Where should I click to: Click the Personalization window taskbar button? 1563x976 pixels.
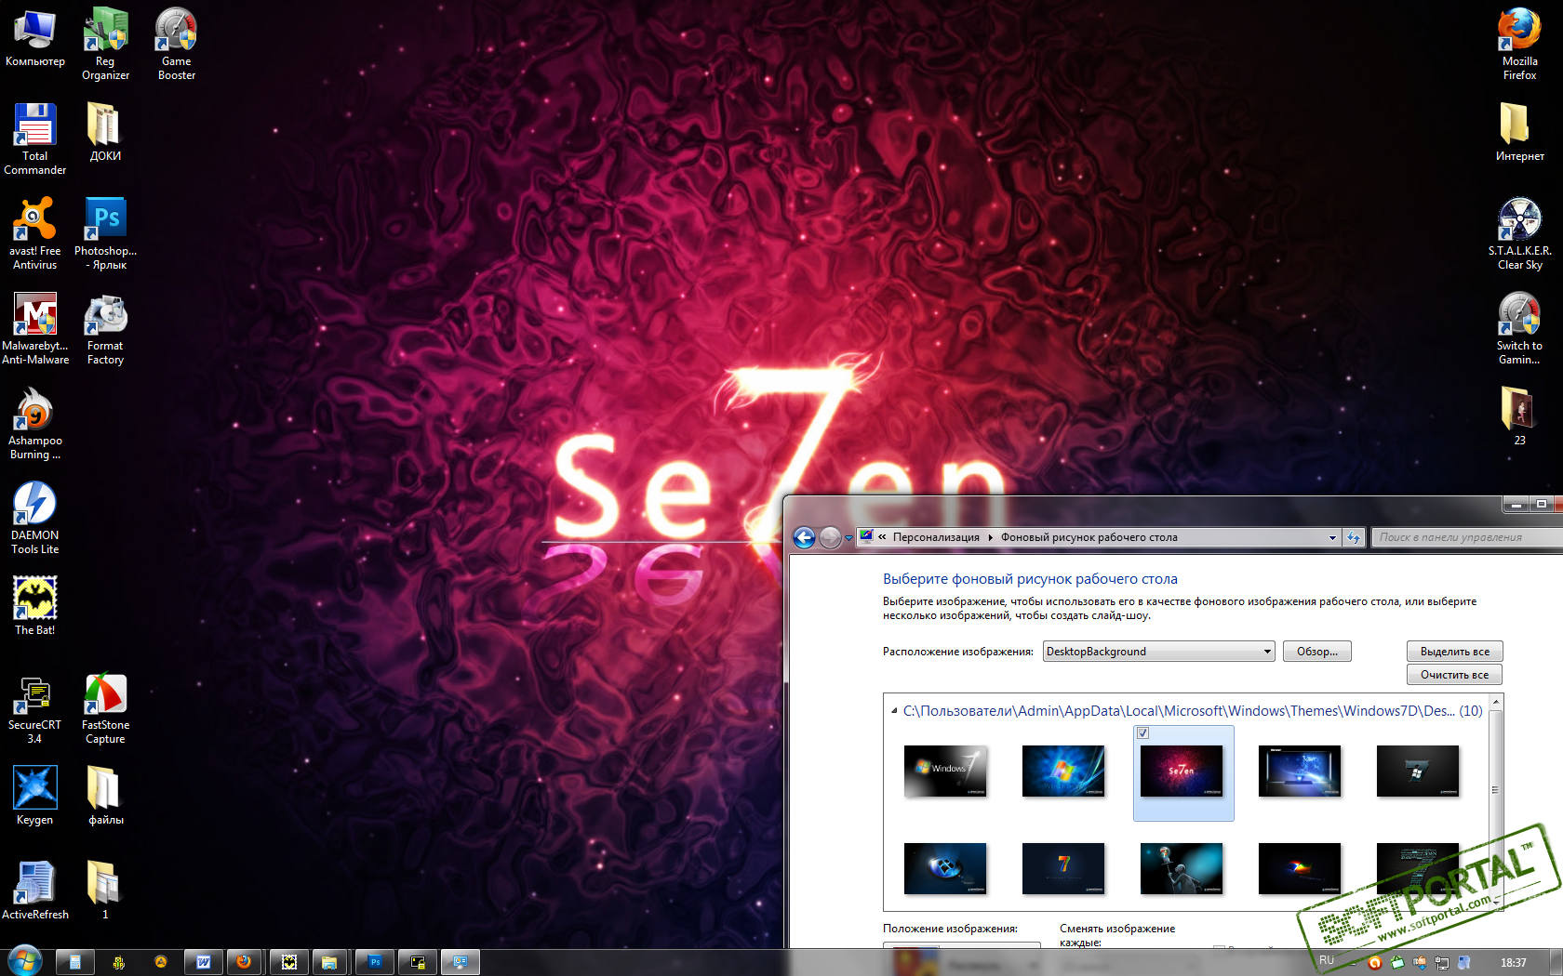460,962
